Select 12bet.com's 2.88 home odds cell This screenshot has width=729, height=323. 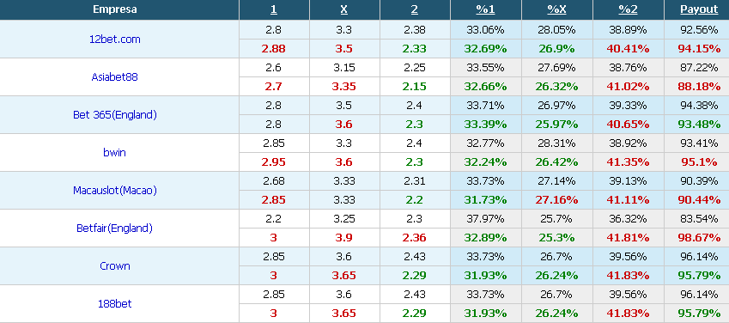point(274,49)
